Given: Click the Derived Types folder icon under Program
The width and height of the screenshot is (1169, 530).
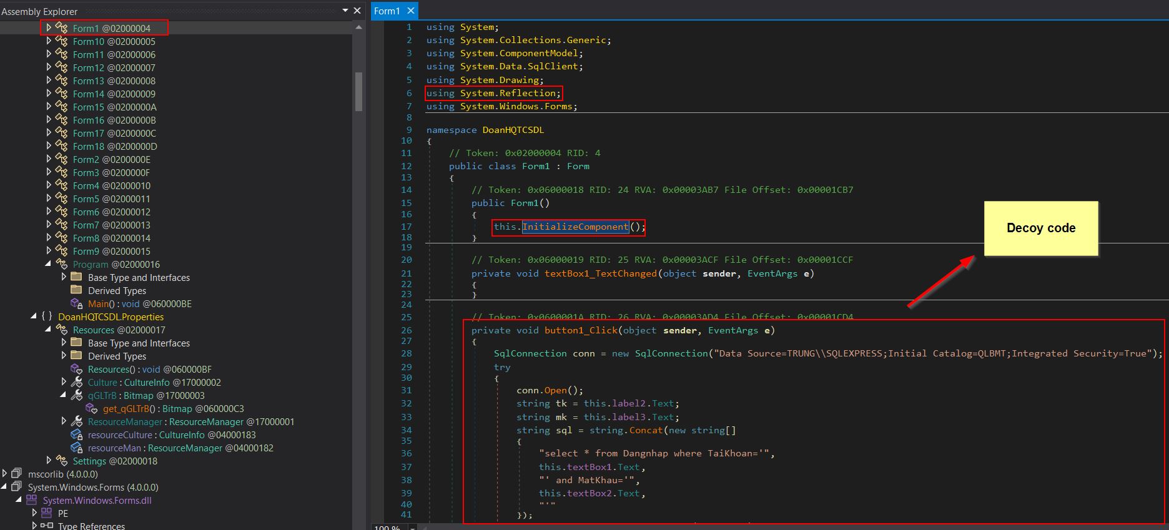Looking at the screenshot, I should pyautogui.click(x=77, y=290).
